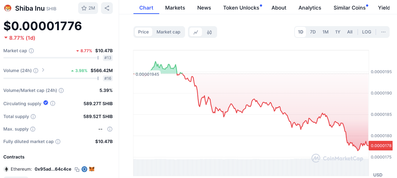Set chart range to All
397x178 pixels.
[x=350, y=32]
